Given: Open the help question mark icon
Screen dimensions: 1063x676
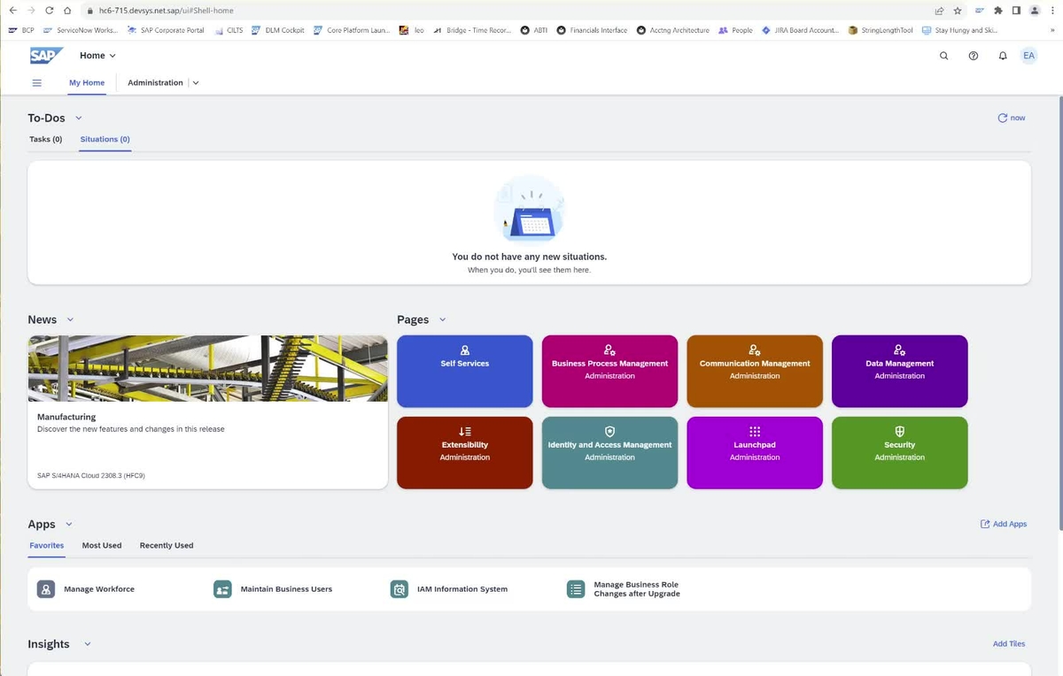Looking at the screenshot, I should [974, 56].
